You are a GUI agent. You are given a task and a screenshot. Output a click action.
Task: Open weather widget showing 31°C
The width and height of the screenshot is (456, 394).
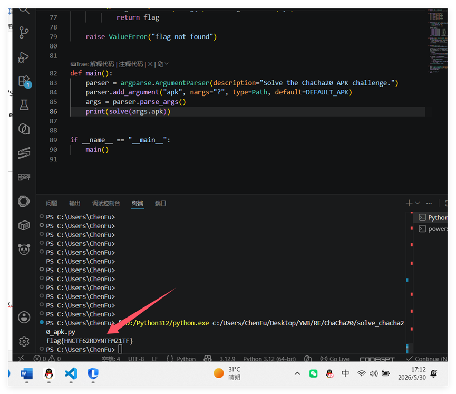click(227, 373)
